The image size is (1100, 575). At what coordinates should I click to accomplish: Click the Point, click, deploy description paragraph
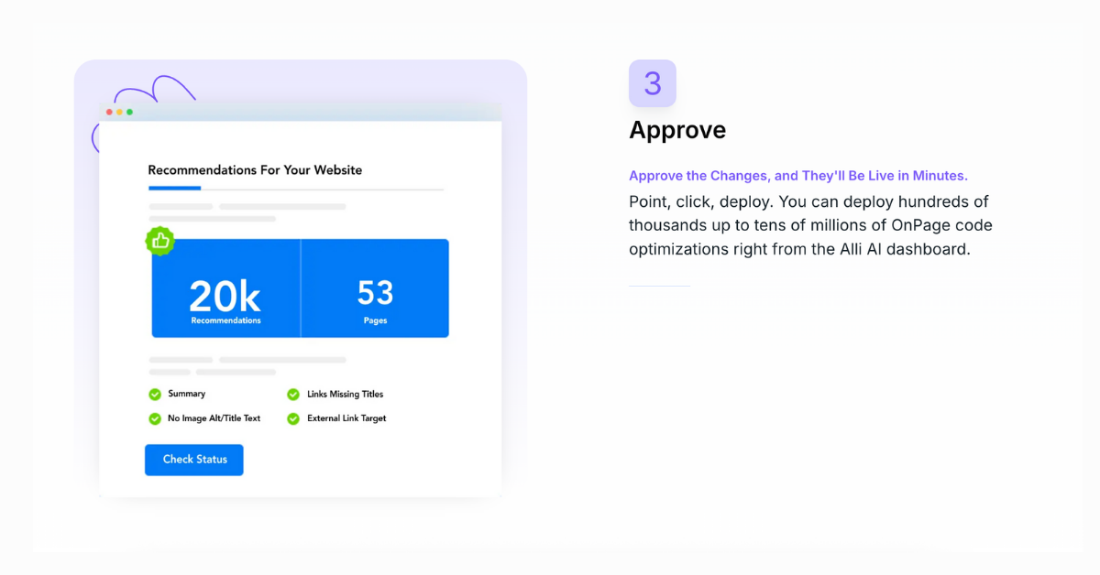810,225
